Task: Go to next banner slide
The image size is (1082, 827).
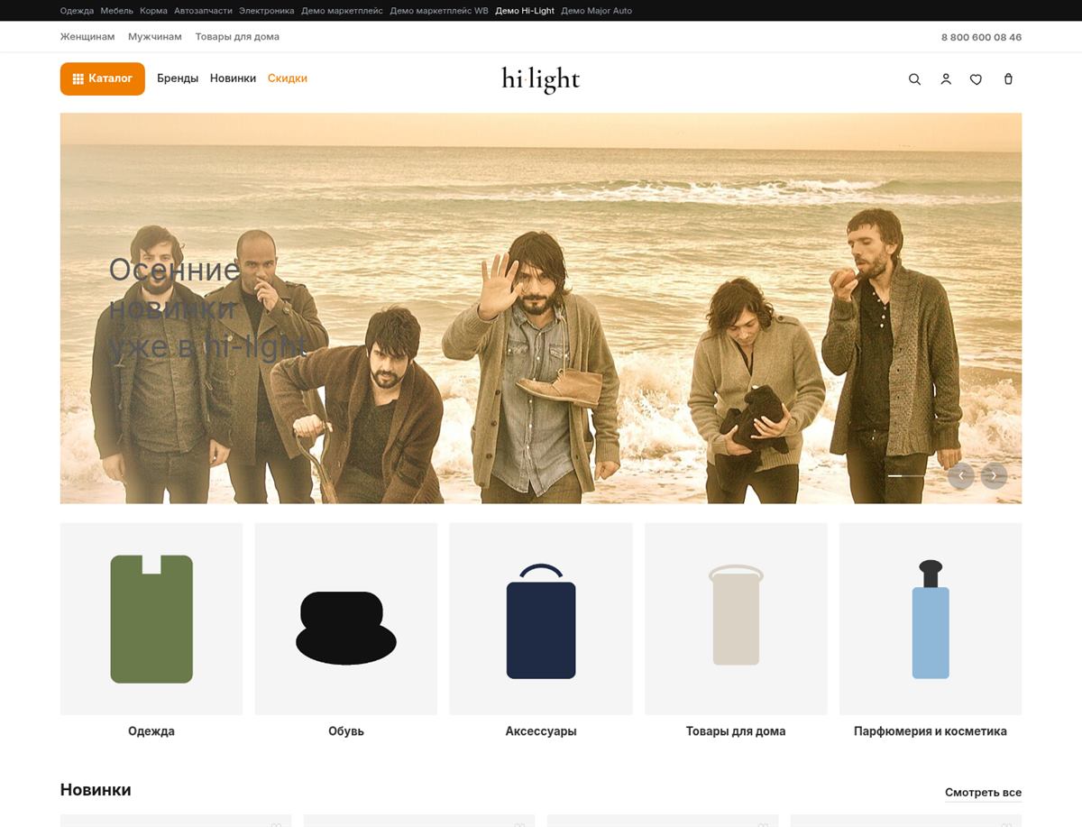Action: 994,475
